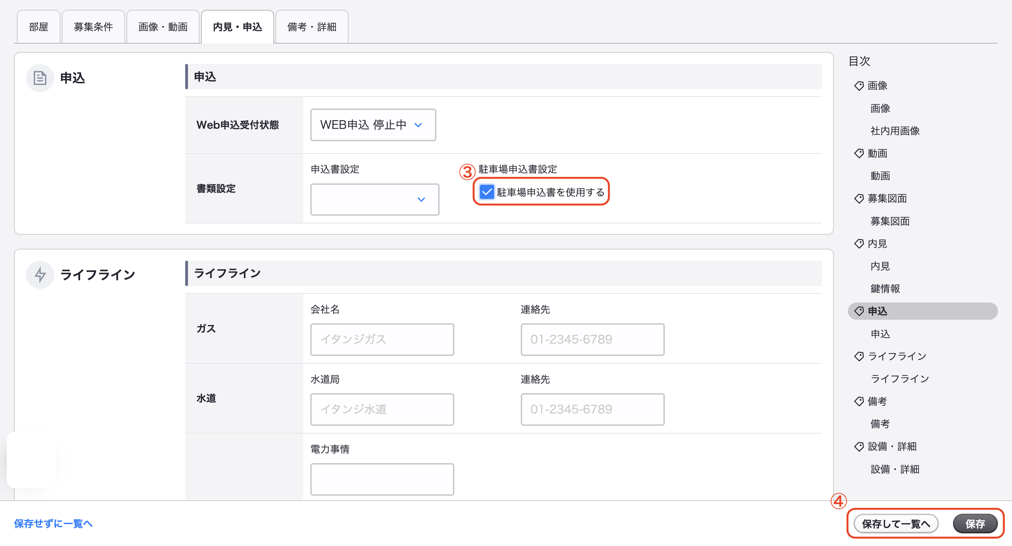Jump to 備考 heading in 目次
The image size is (1012, 546).
pyautogui.click(x=877, y=402)
